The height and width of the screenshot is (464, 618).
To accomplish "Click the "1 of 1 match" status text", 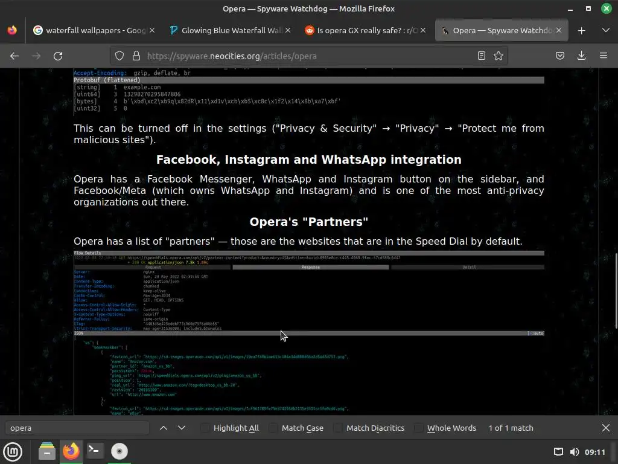I will [511, 428].
